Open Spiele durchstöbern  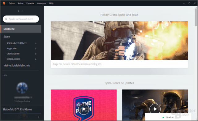(x=17, y=43)
